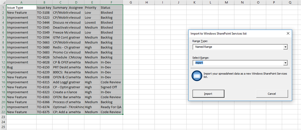
Task: Click the 'TKrokhinc' assignee cell
Action: (76, 107)
